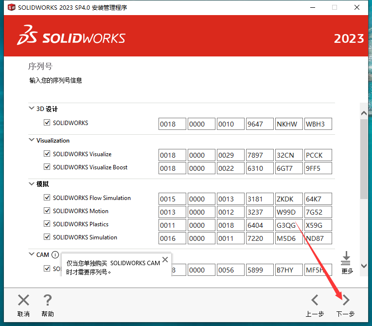372x326 pixels.
Task: Click Simulation serial field M5D6
Action: [x=289, y=238]
